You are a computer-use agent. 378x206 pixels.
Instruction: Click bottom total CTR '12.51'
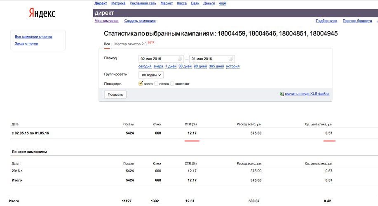[190, 201]
